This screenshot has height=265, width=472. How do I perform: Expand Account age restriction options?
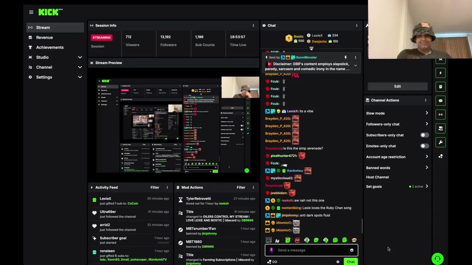[x=427, y=157]
